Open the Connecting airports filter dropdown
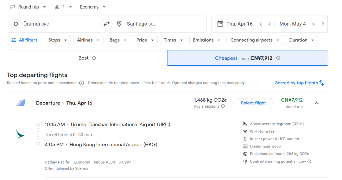Screen dimensions: 342x180 (x=255, y=40)
